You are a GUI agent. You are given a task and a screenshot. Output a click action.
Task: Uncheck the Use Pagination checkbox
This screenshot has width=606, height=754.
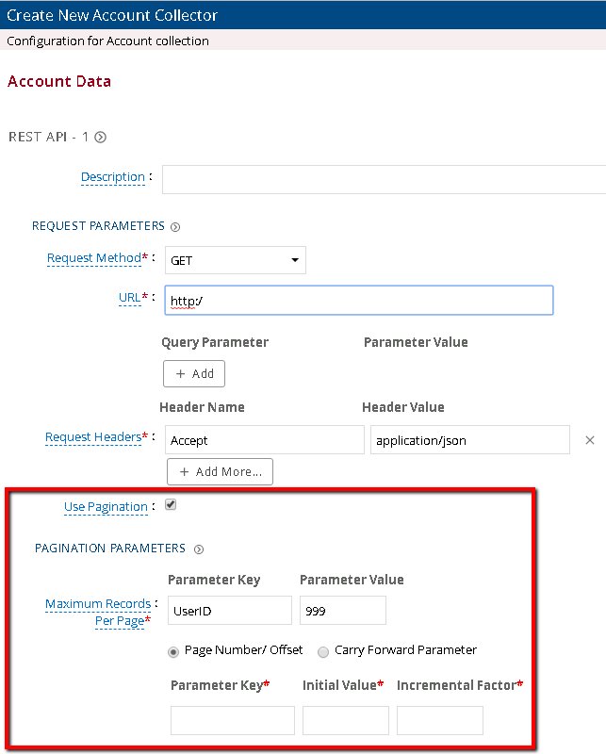pyautogui.click(x=171, y=504)
